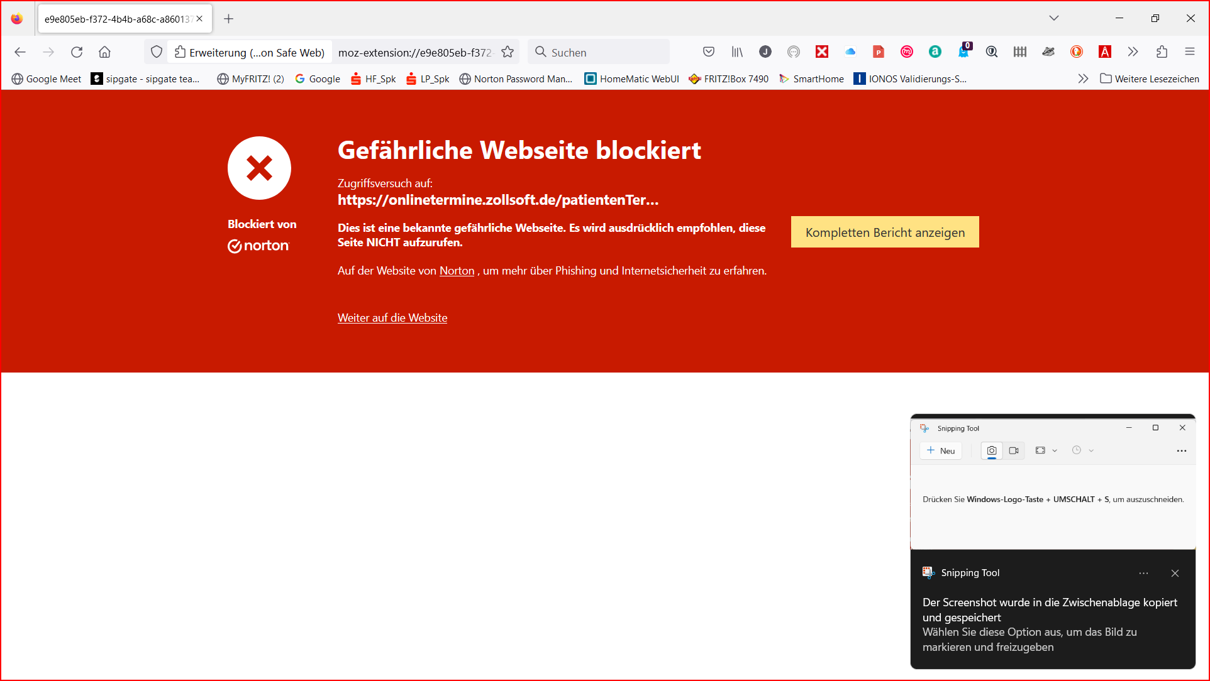Viewport: 1210px width, 681px height.
Task: Open the MyFRITZ! (2) bookmark
Action: pyautogui.click(x=250, y=79)
